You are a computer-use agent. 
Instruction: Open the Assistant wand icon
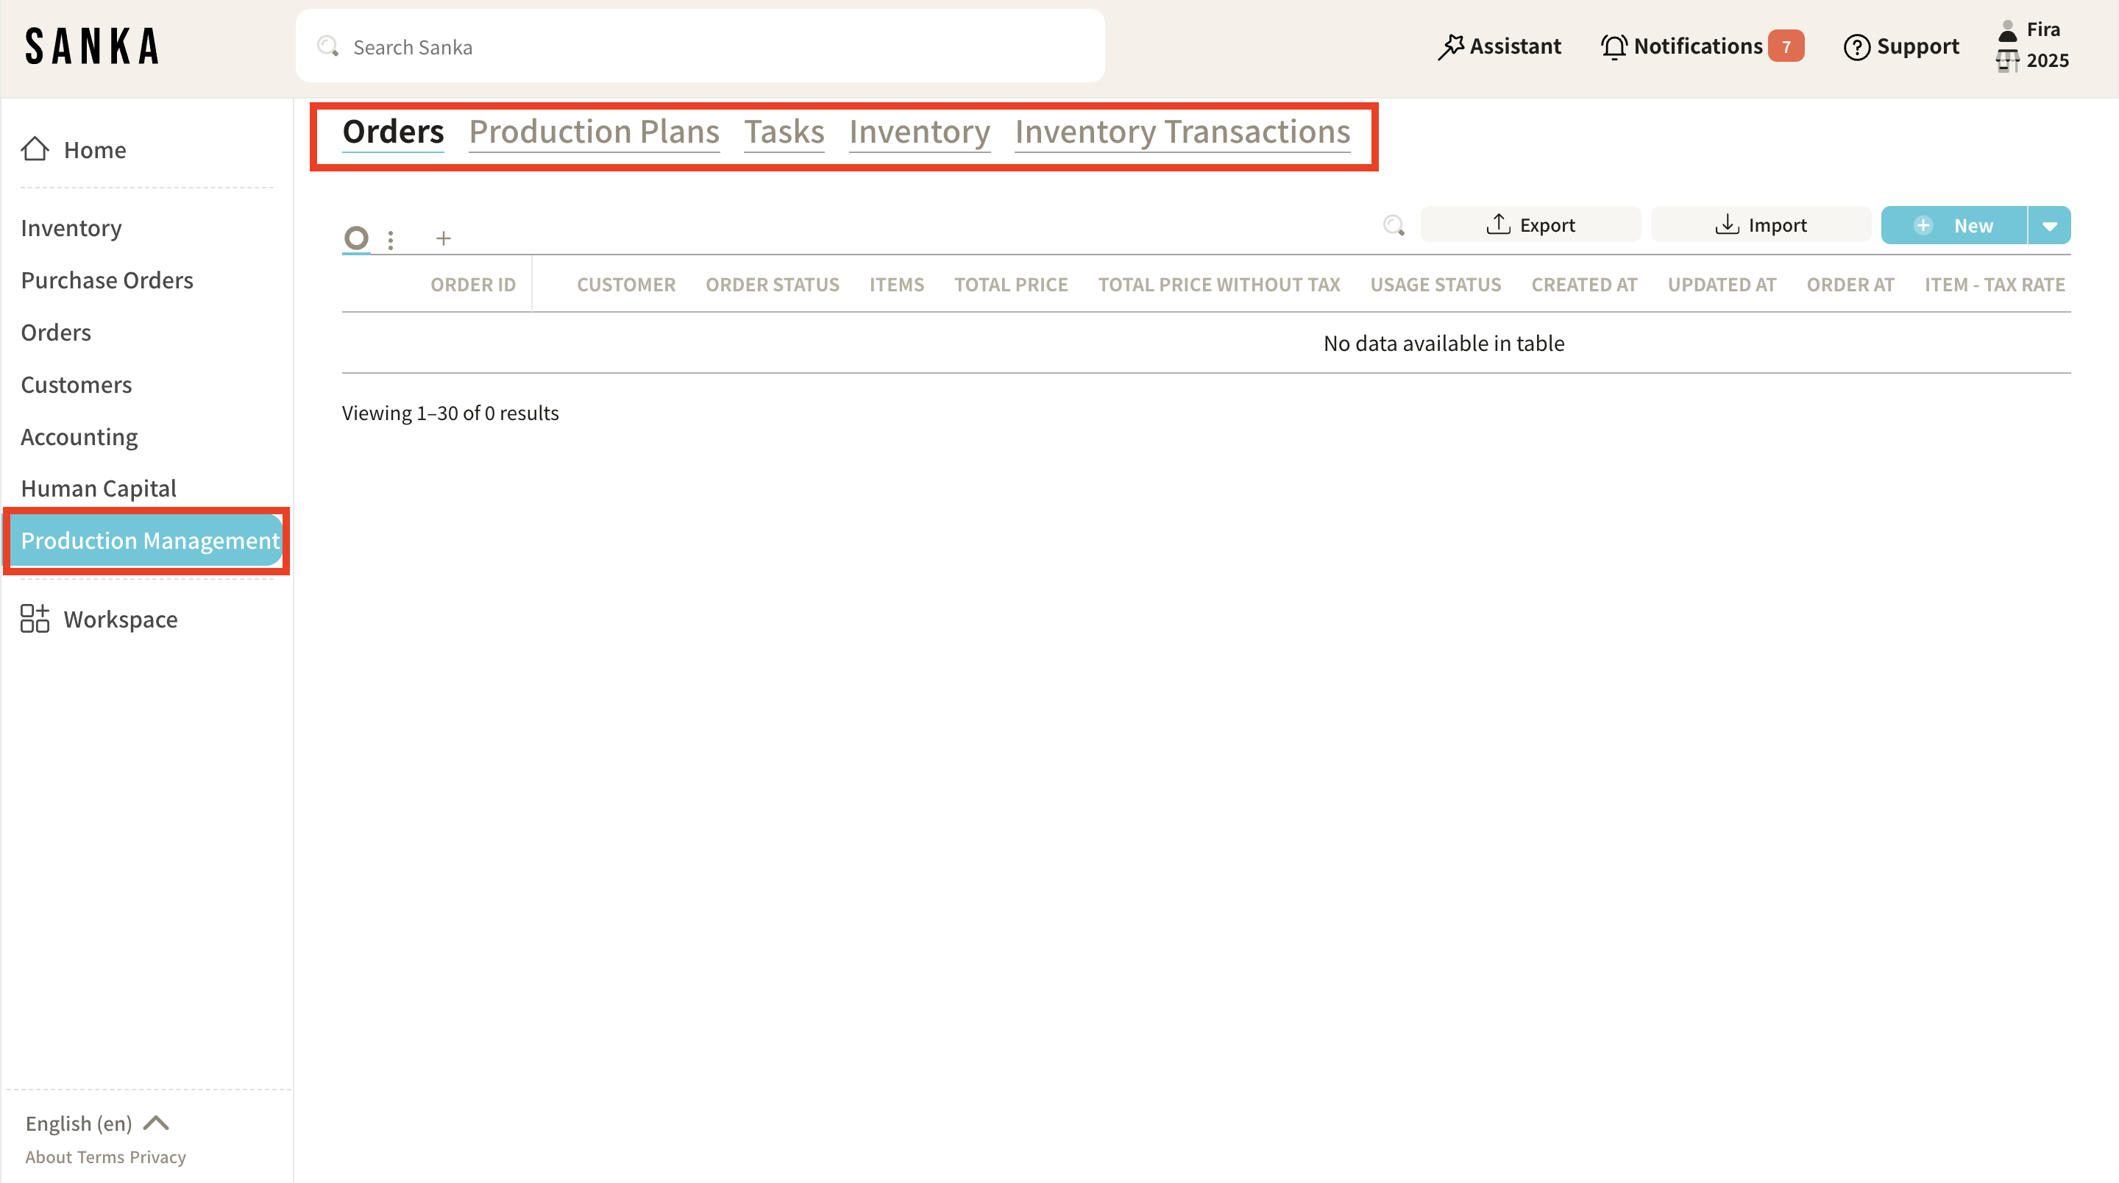pos(1450,47)
